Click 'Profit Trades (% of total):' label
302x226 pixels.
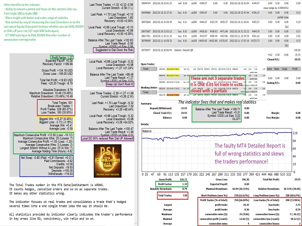pos(214,200)
